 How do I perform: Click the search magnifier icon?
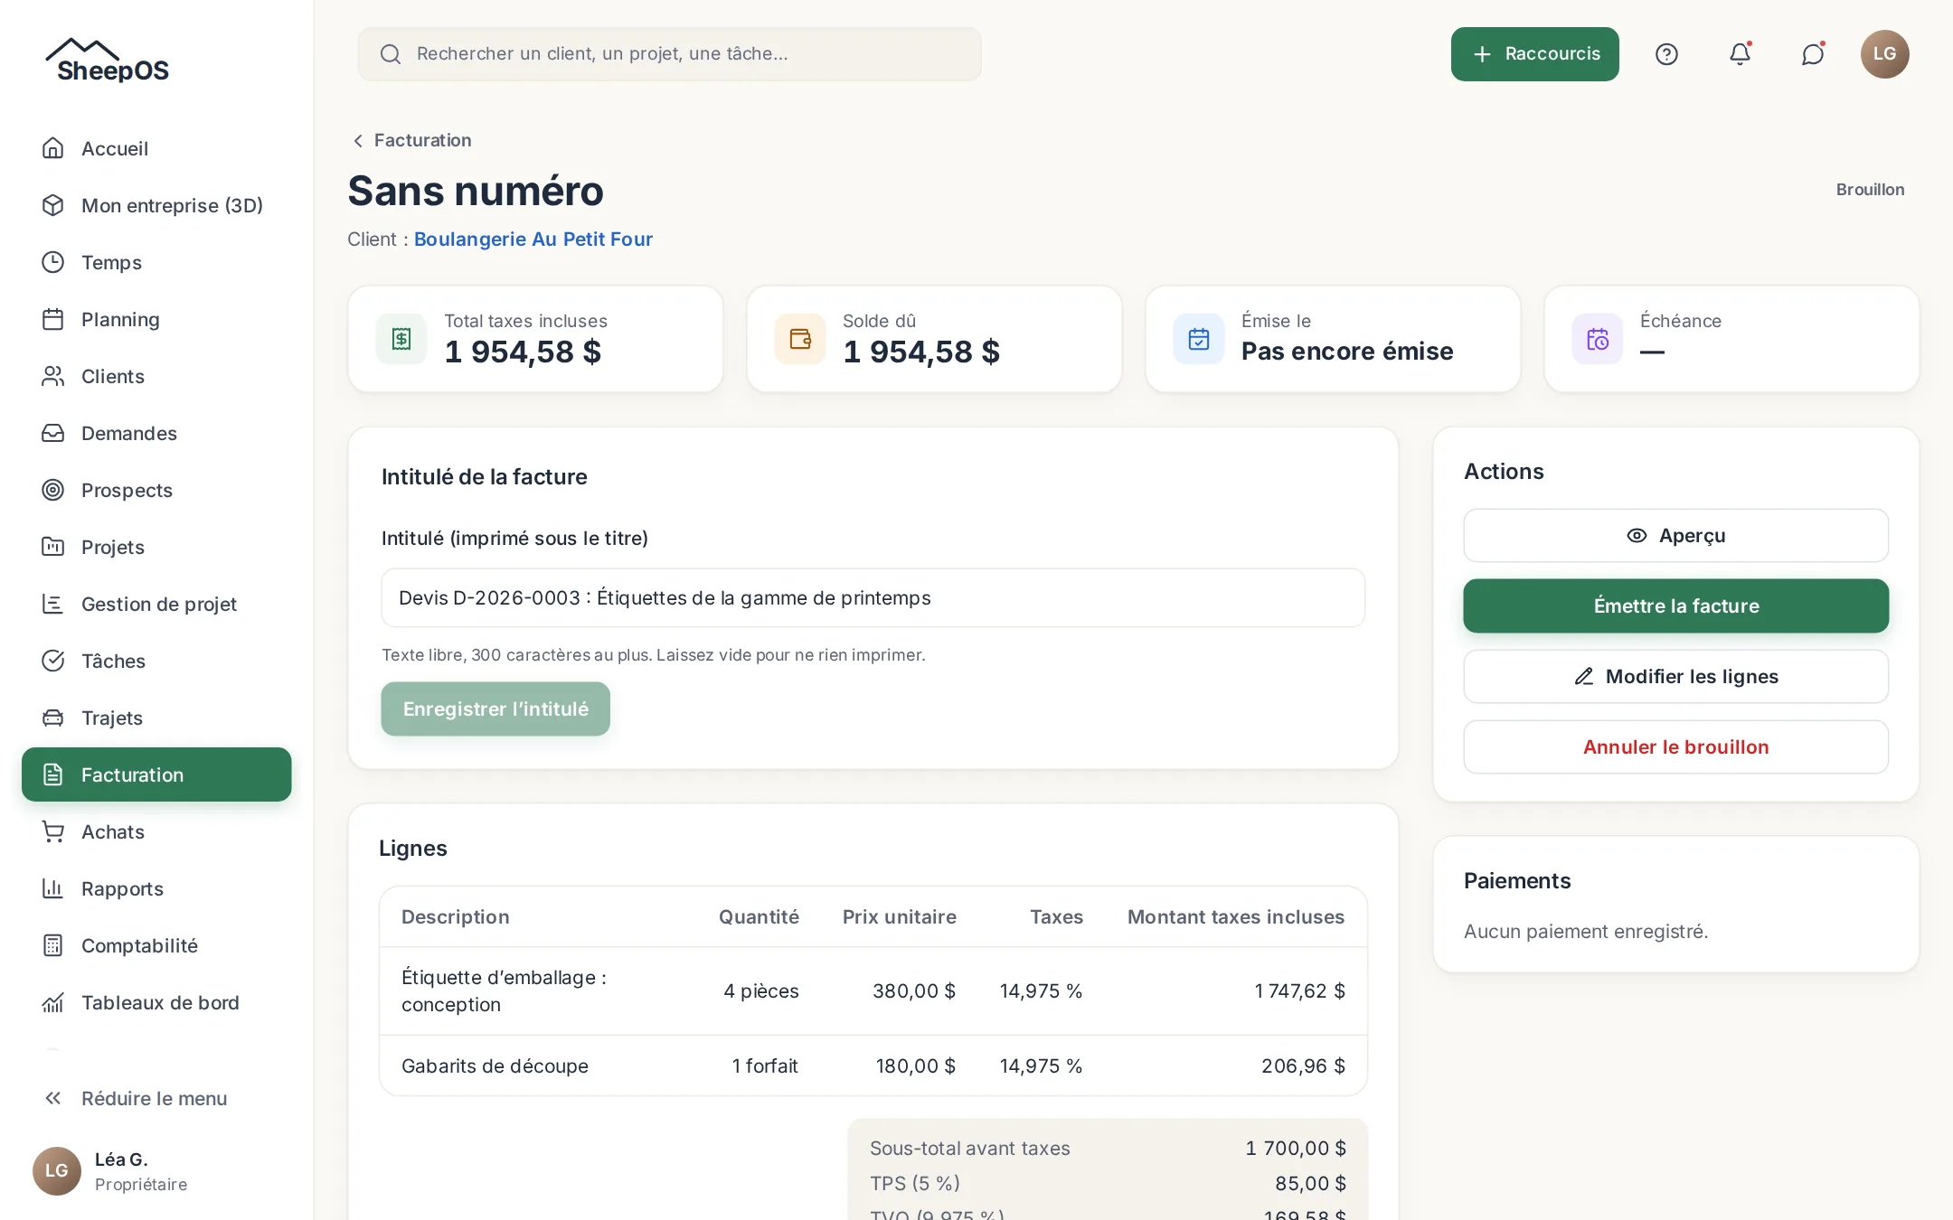[x=391, y=54]
